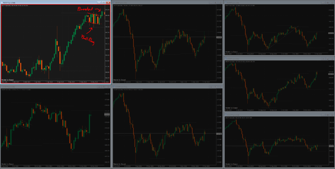Click the USDJPY chart window icon
This screenshot has width=335, height=169.
click(x=226, y=59)
